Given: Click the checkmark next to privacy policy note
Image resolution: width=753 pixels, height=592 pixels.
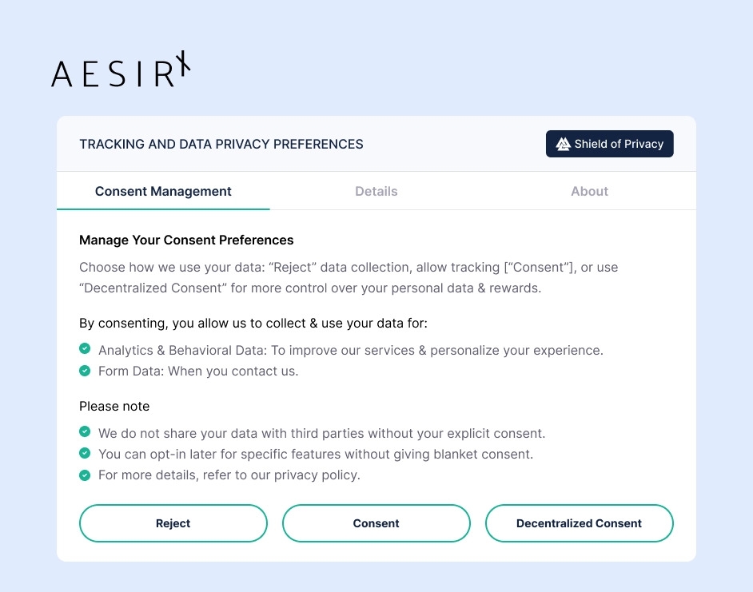Looking at the screenshot, I should 85,475.
